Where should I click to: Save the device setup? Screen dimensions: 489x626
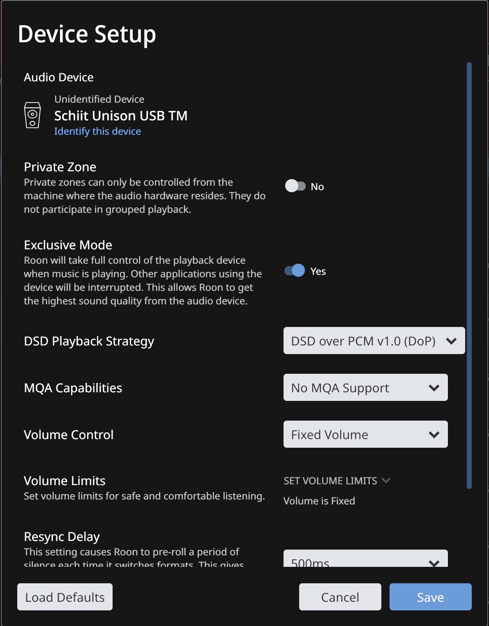431,597
